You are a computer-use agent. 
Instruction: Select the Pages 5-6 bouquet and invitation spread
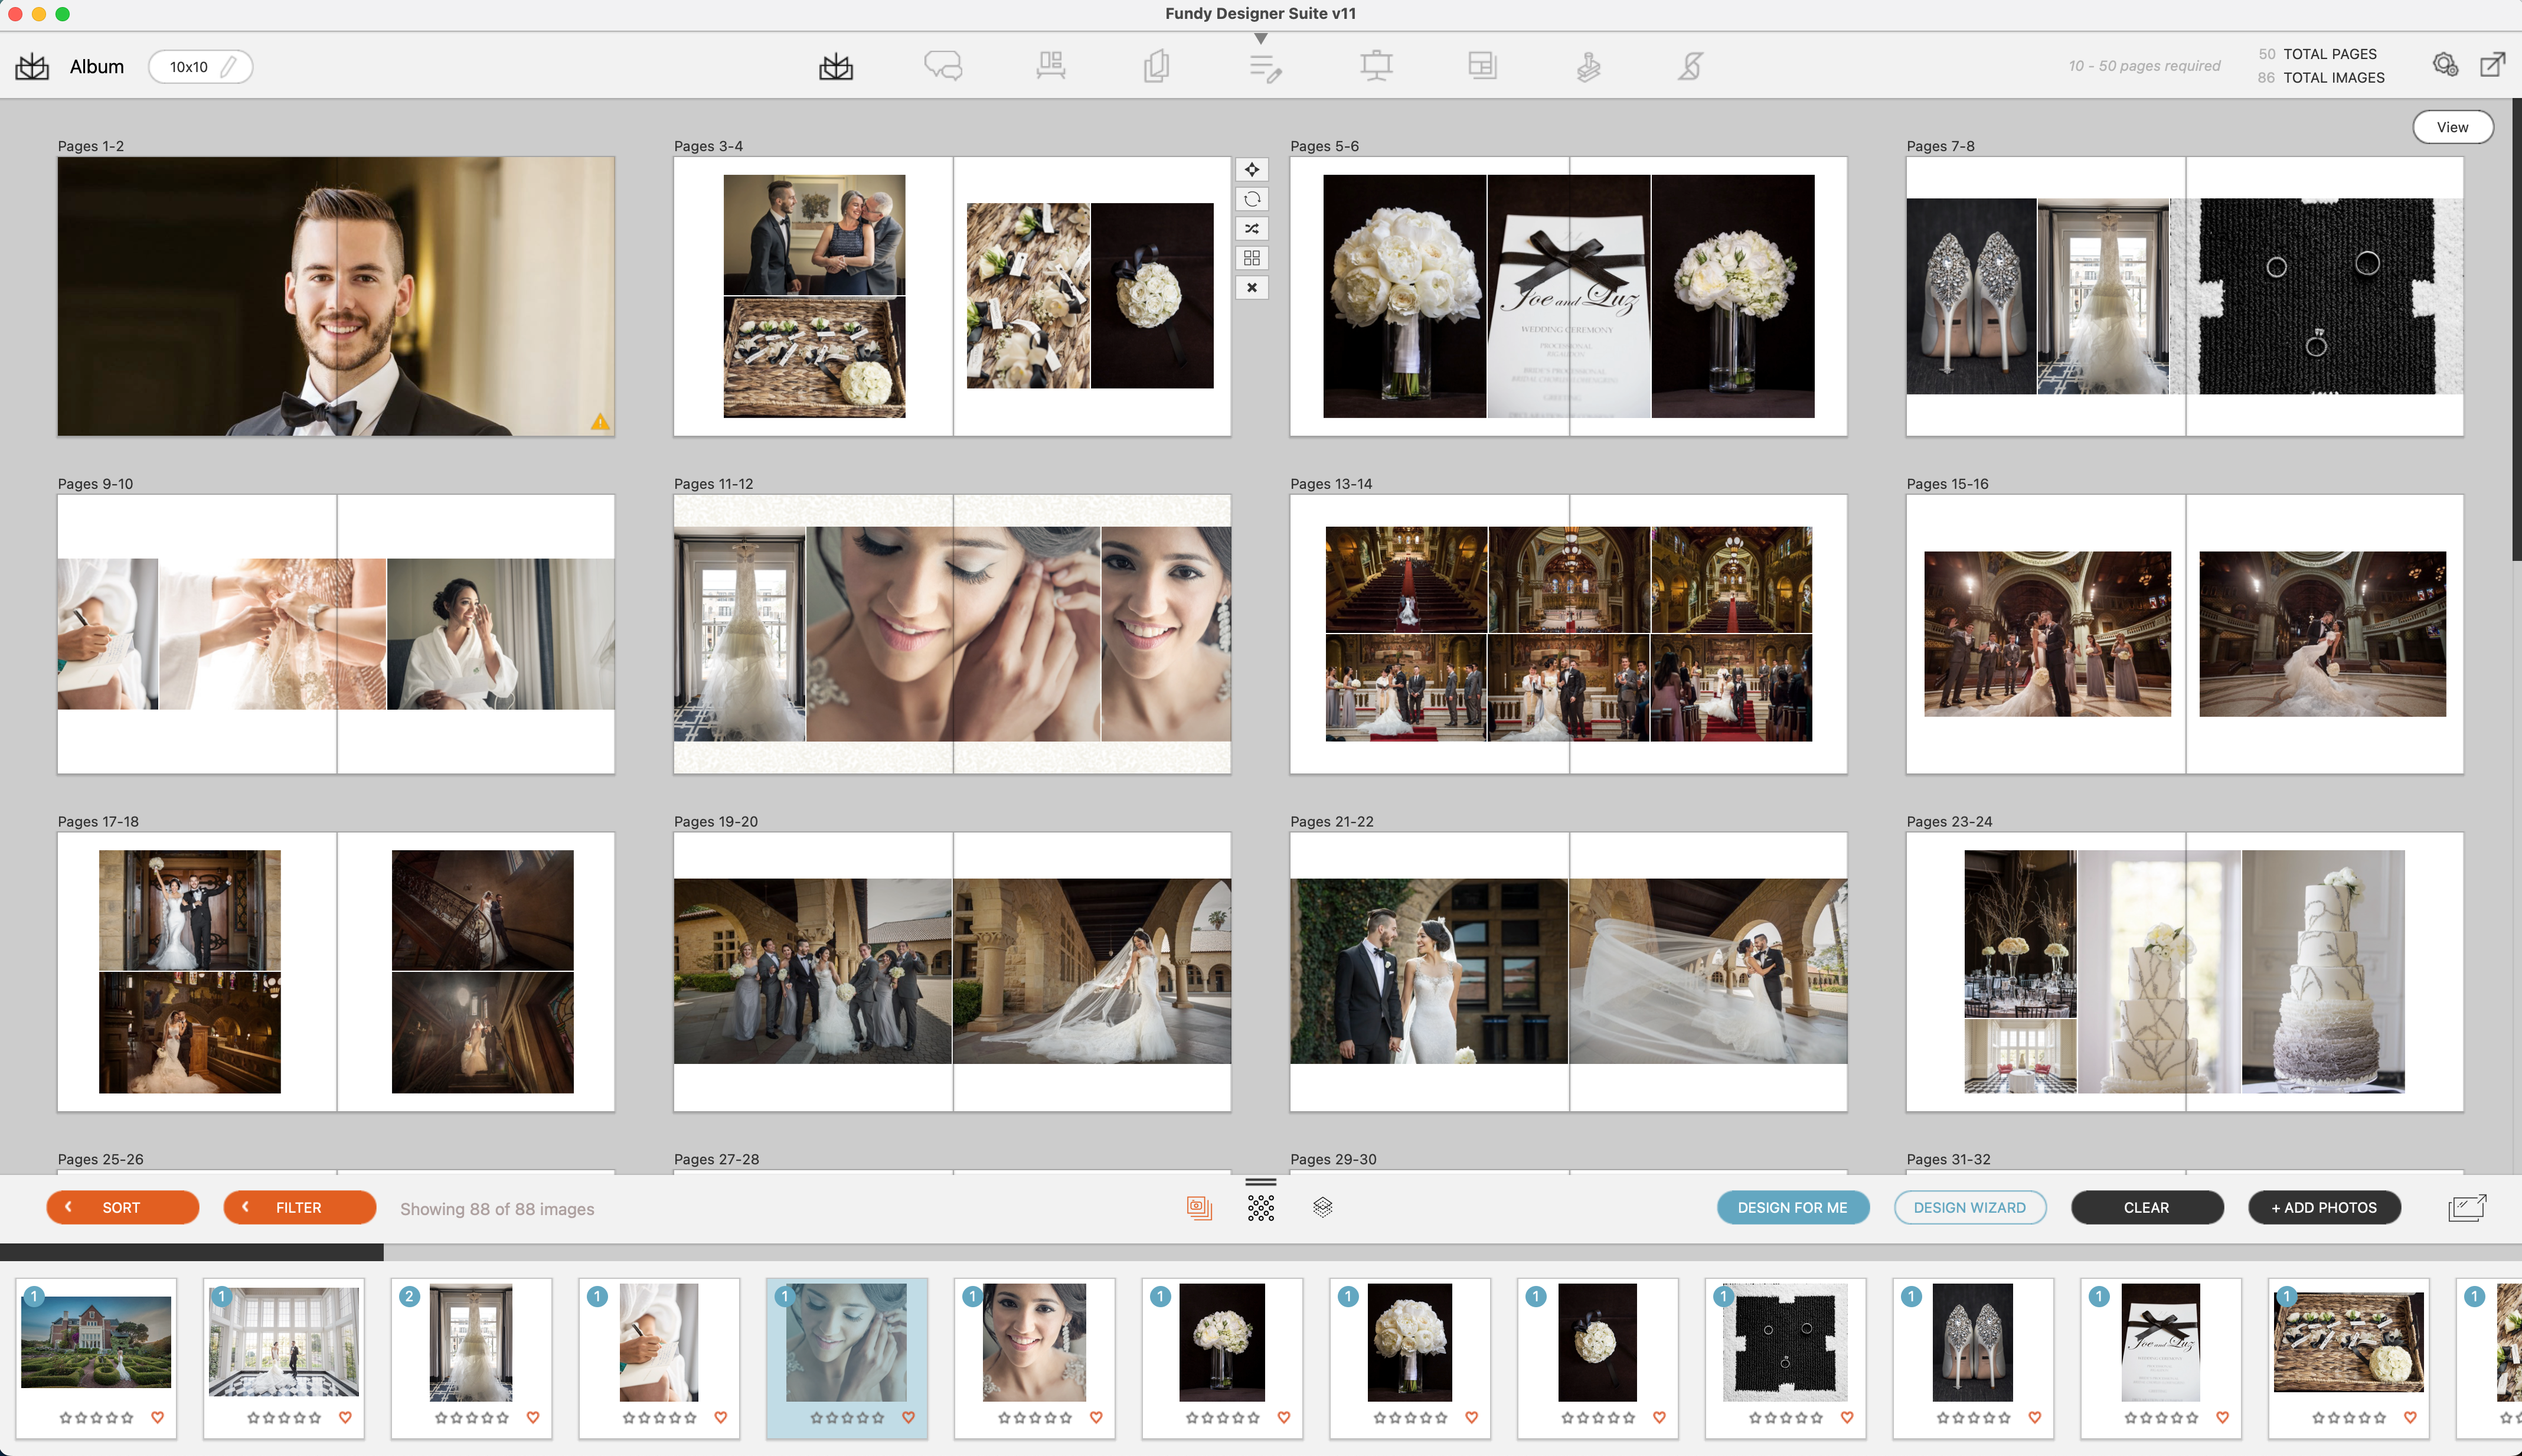pos(1569,296)
